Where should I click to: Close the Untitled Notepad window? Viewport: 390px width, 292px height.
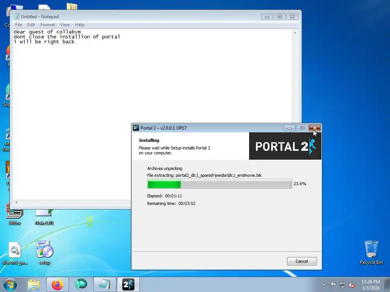tap(292, 17)
